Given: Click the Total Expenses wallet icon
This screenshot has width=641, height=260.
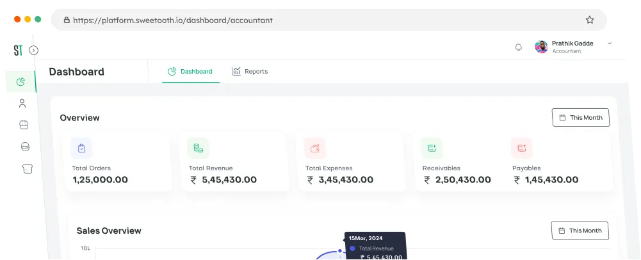Looking at the screenshot, I should [x=315, y=148].
